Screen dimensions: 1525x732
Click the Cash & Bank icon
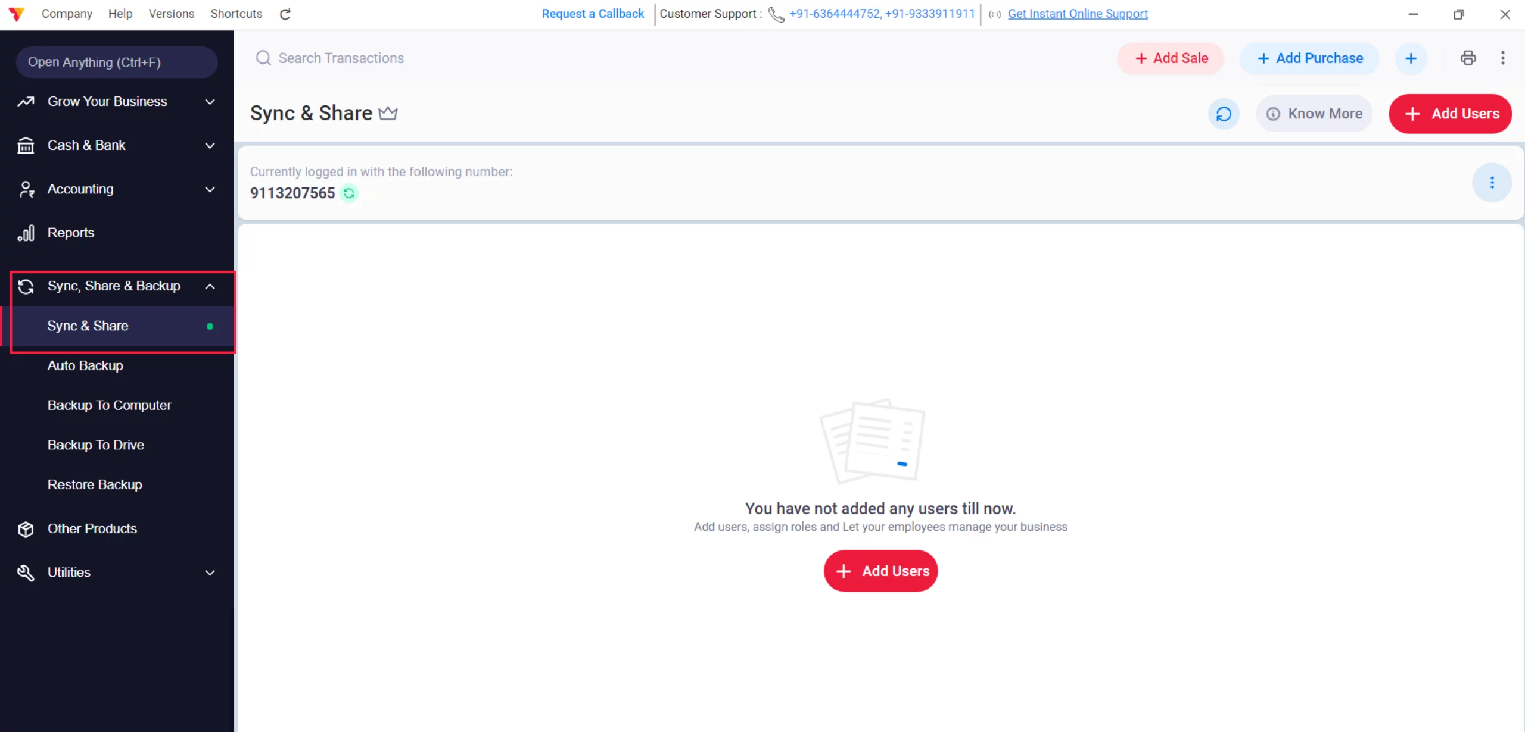coord(25,145)
